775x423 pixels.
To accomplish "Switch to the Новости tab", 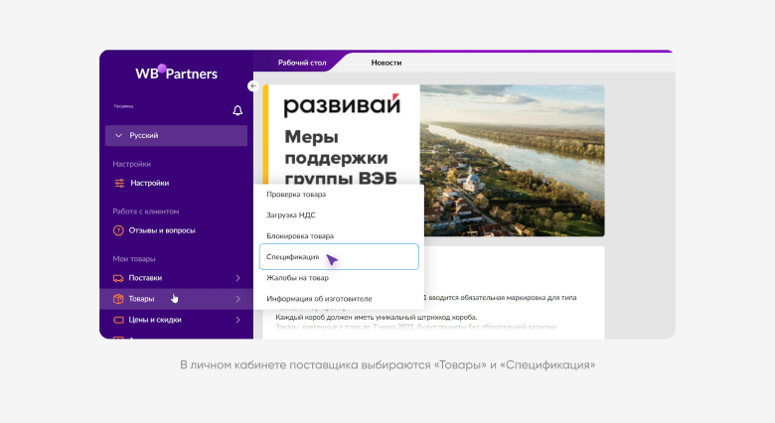I will [x=387, y=63].
